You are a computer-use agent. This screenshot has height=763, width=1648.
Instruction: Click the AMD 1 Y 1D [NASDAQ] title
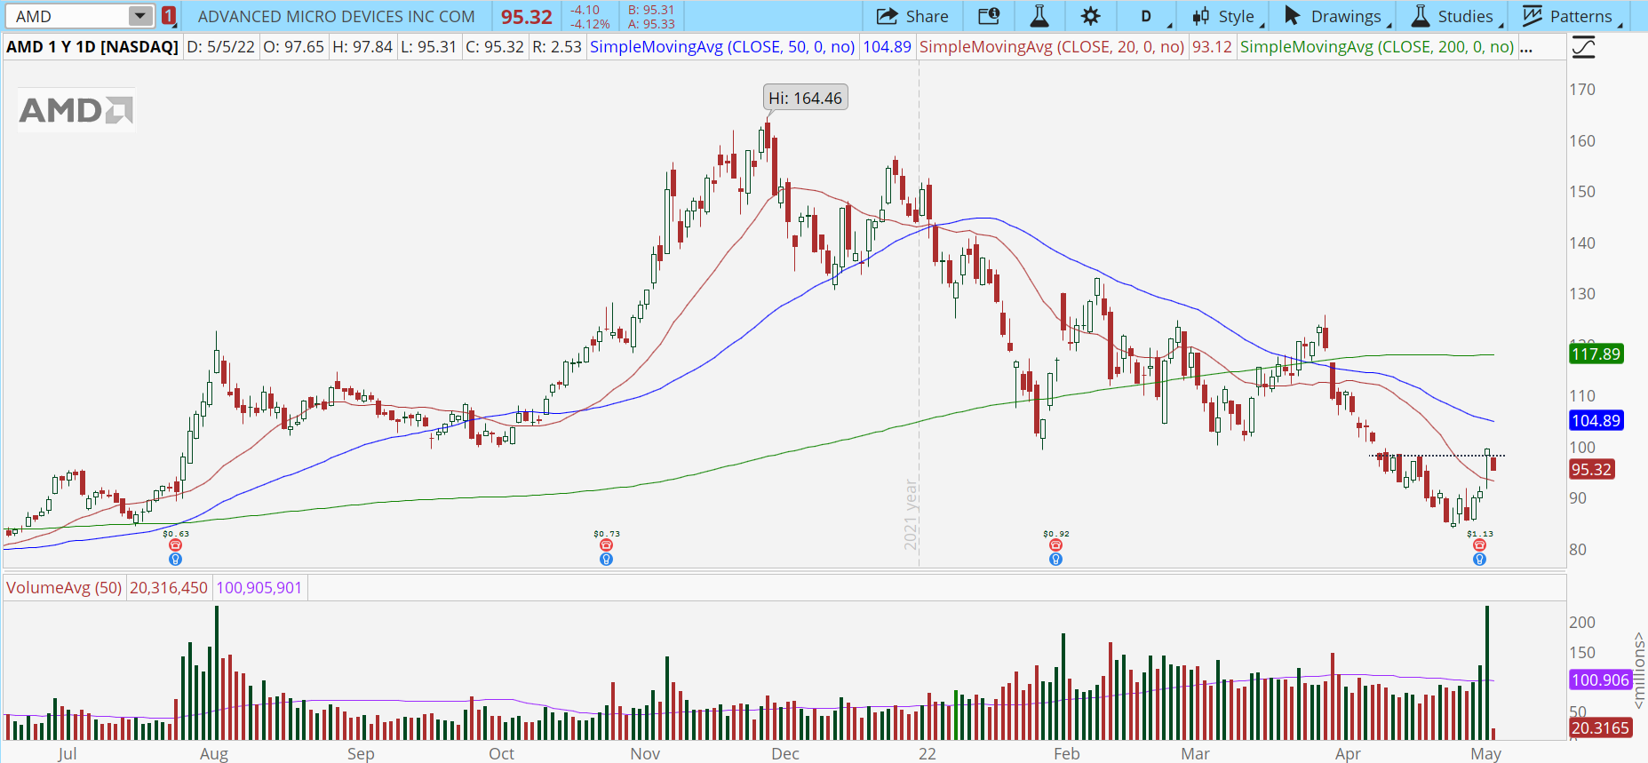coord(92,47)
